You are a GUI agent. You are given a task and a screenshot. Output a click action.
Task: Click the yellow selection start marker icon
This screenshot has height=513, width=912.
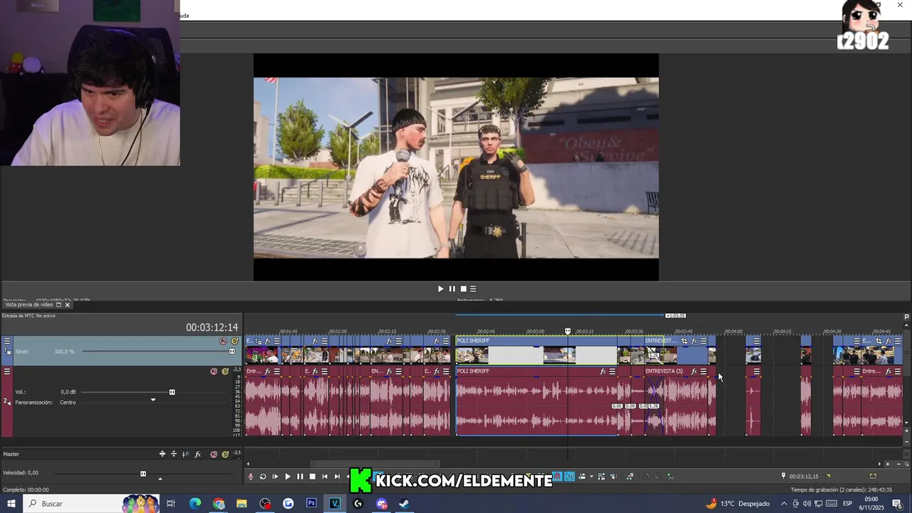coord(829,476)
